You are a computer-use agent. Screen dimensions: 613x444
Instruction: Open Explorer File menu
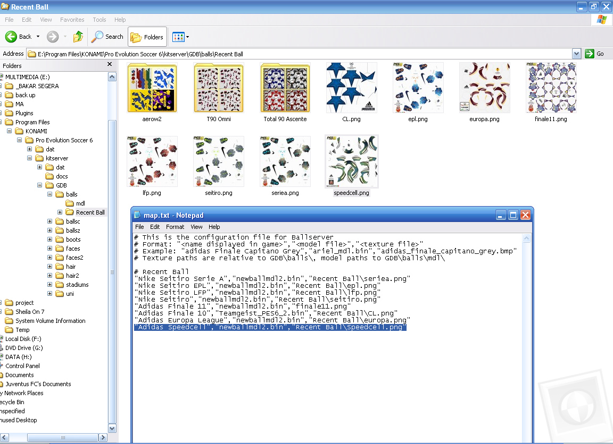click(9, 20)
